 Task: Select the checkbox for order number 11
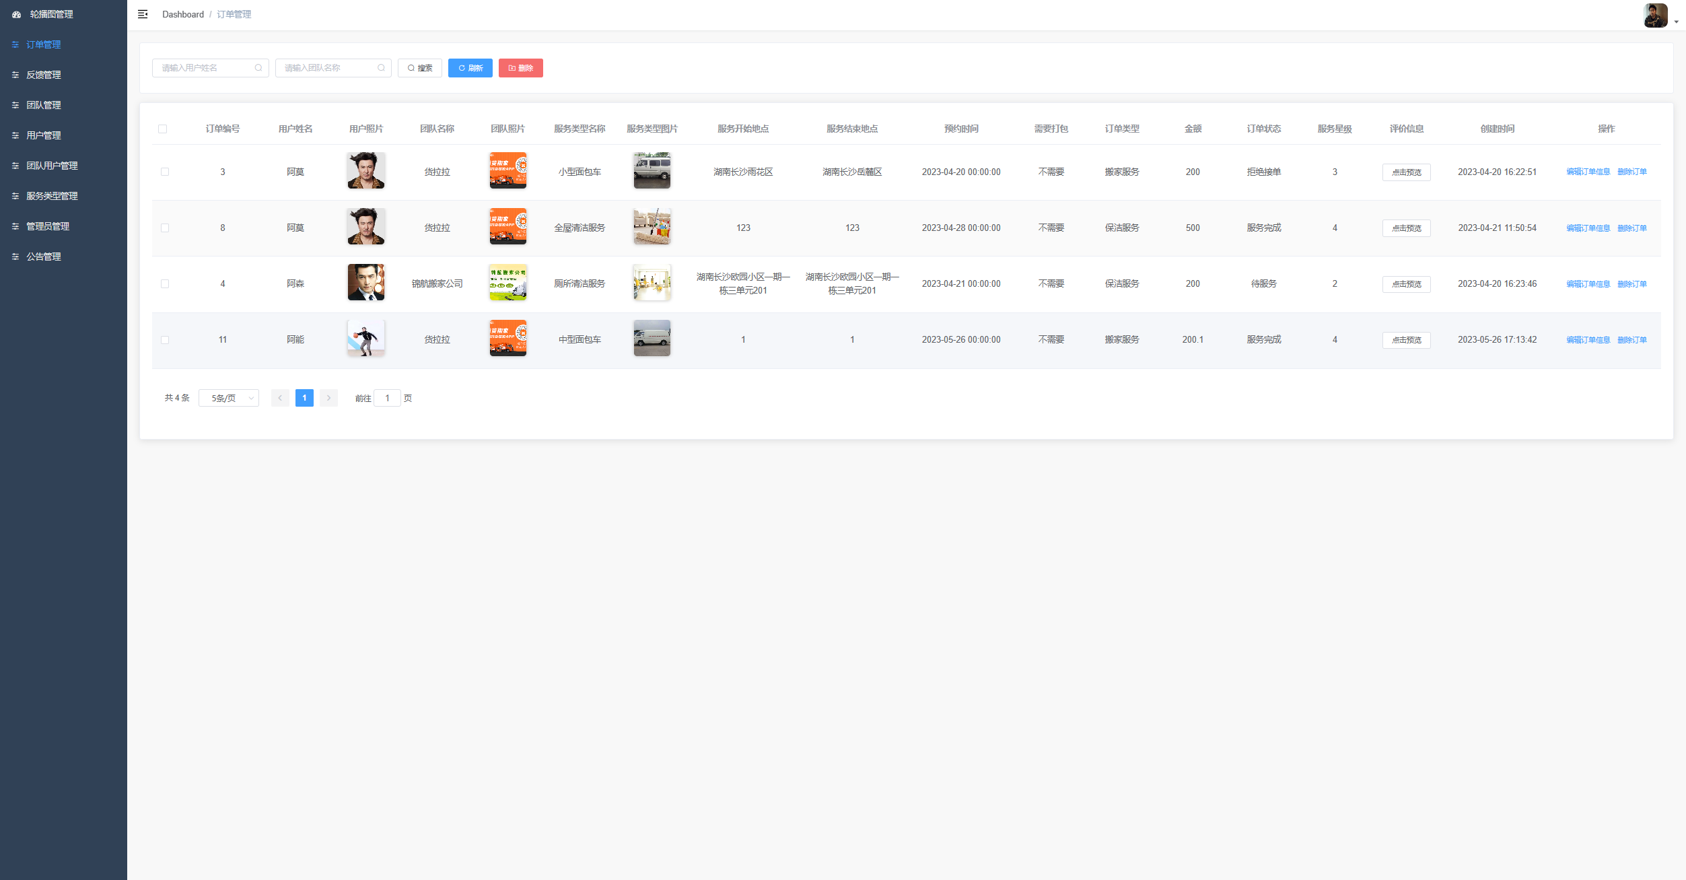click(x=165, y=340)
